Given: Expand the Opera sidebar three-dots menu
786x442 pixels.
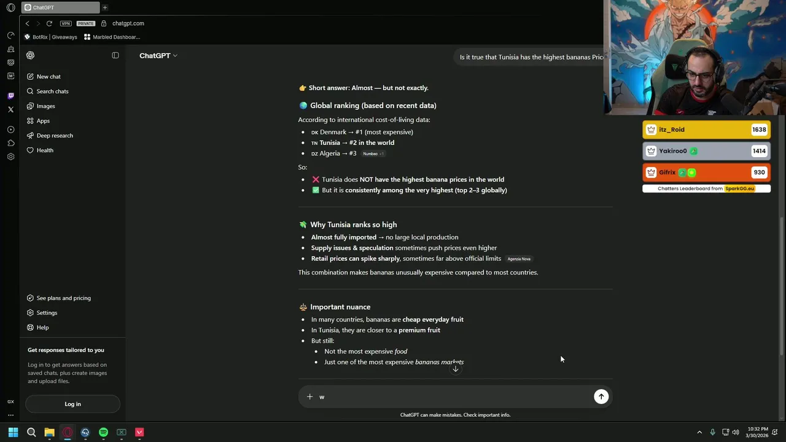Looking at the screenshot, I should tap(10, 415).
